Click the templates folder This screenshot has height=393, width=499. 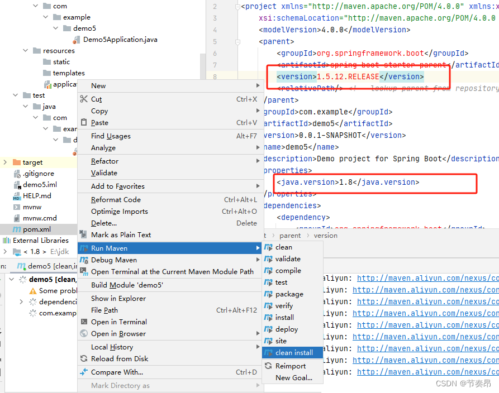pos(69,73)
